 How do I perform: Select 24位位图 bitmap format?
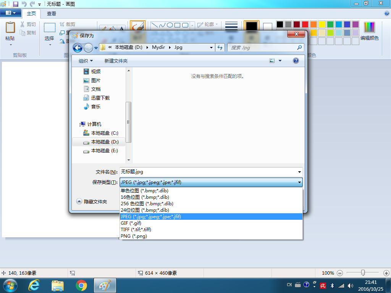coord(211,210)
